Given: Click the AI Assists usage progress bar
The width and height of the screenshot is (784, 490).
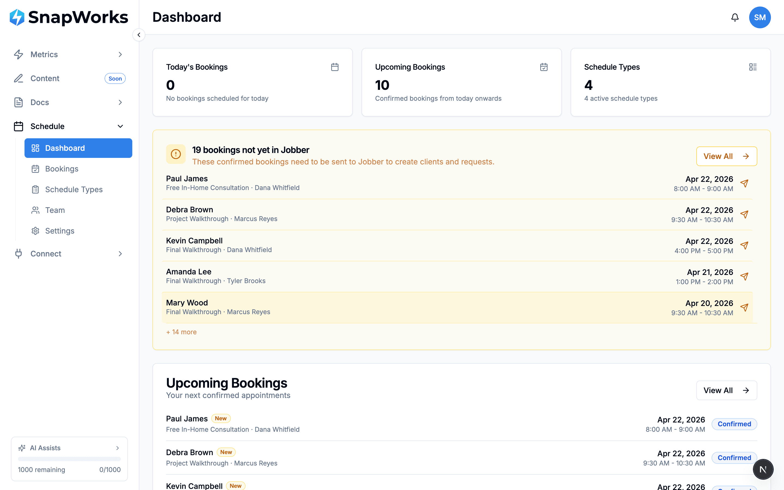Looking at the screenshot, I should [69, 459].
